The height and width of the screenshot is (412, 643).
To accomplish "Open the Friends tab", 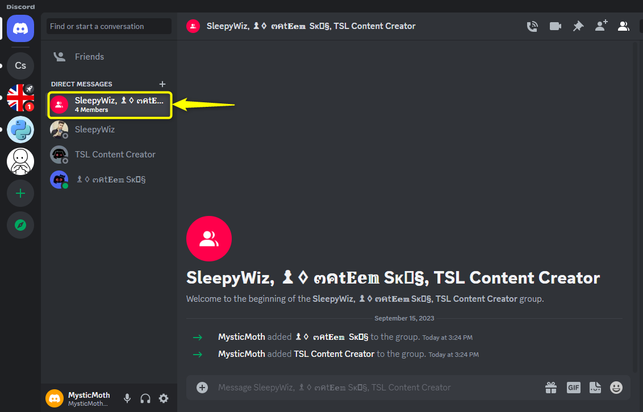I will (89, 57).
